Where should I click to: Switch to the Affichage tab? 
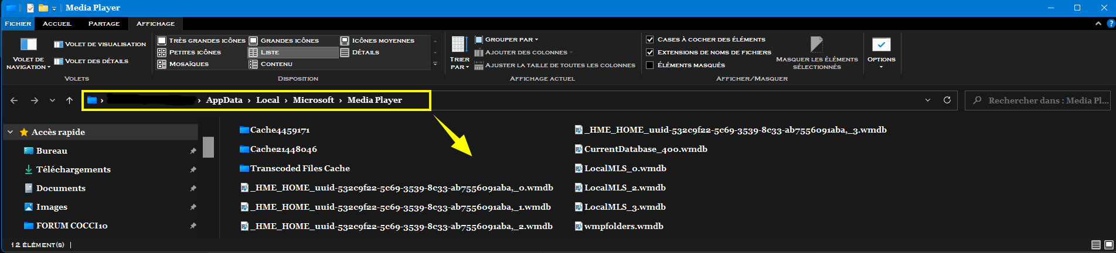pos(155,23)
